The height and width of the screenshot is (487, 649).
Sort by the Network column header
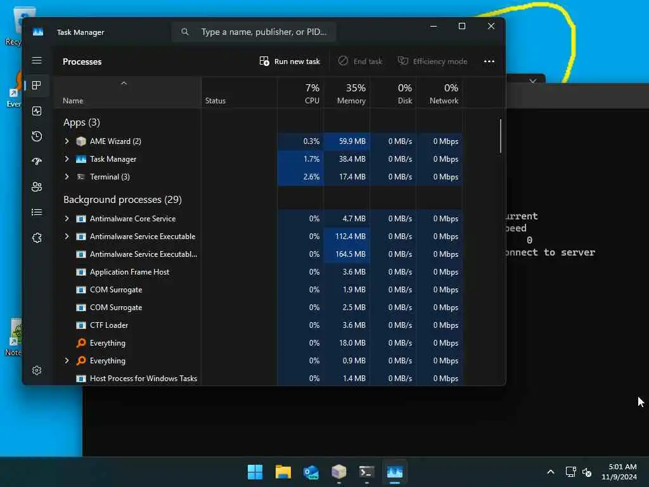(x=440, y=93)
